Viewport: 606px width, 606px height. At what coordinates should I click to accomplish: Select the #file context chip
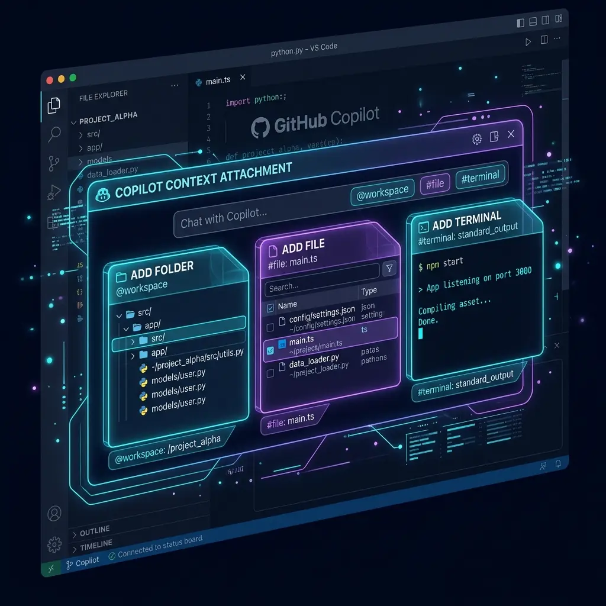click(435, 184)
